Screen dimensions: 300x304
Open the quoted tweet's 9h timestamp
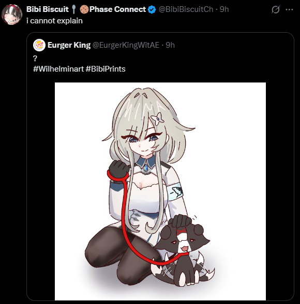170,45
